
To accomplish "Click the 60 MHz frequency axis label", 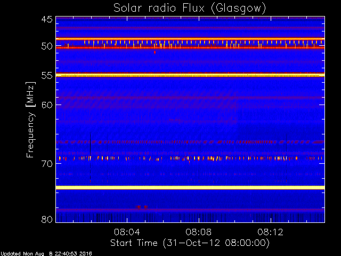I will pyautogui.click(x=47, y=105).
